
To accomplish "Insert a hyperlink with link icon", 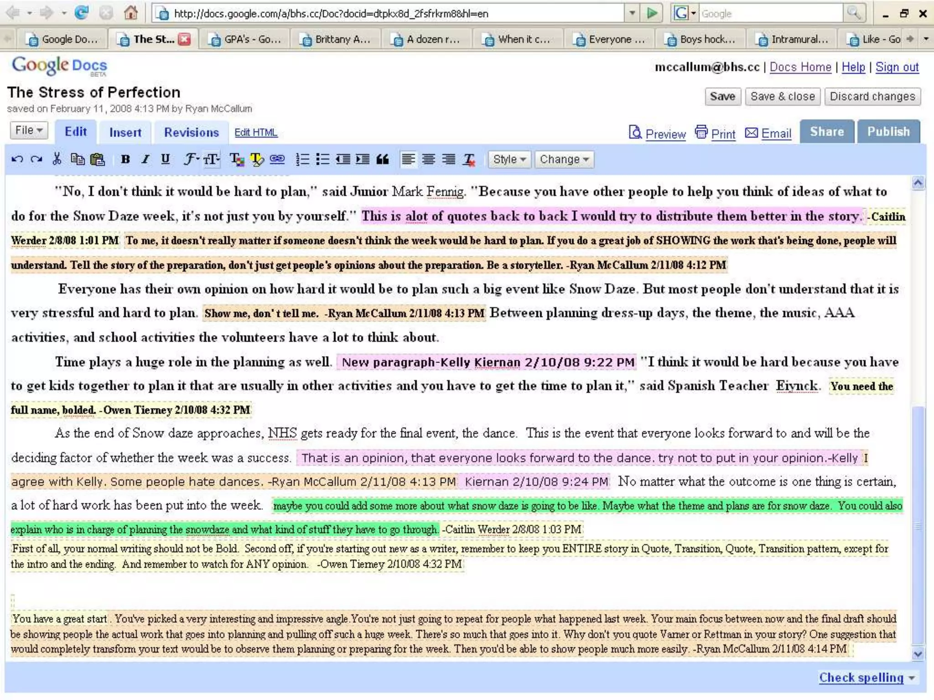I will pyautogui.click(x=277, y=160).
